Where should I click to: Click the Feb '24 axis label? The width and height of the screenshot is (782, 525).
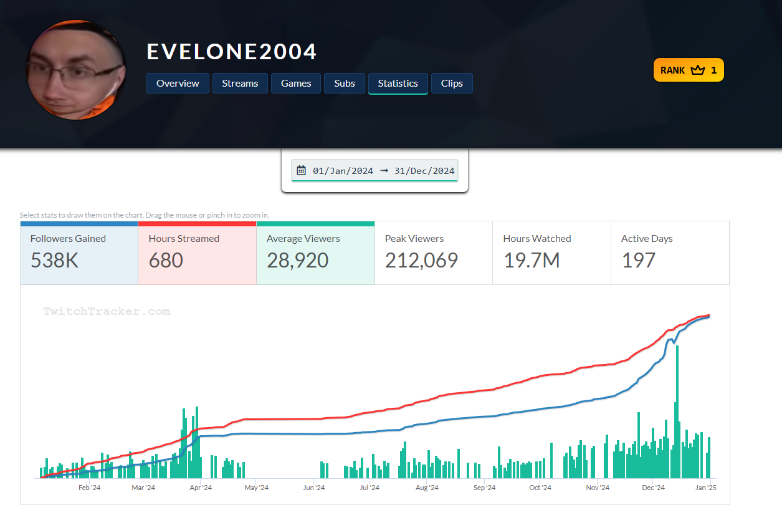[89, 488]
